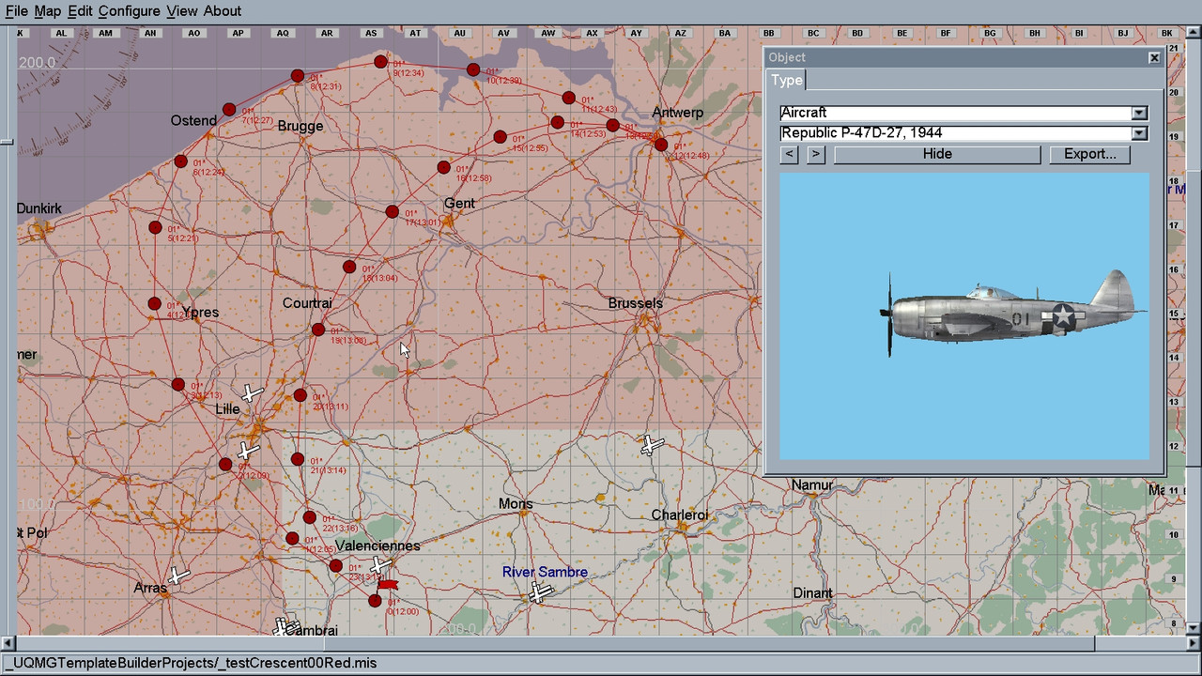
Task: Click the red flag aircraft start icon
Action: 387,585
